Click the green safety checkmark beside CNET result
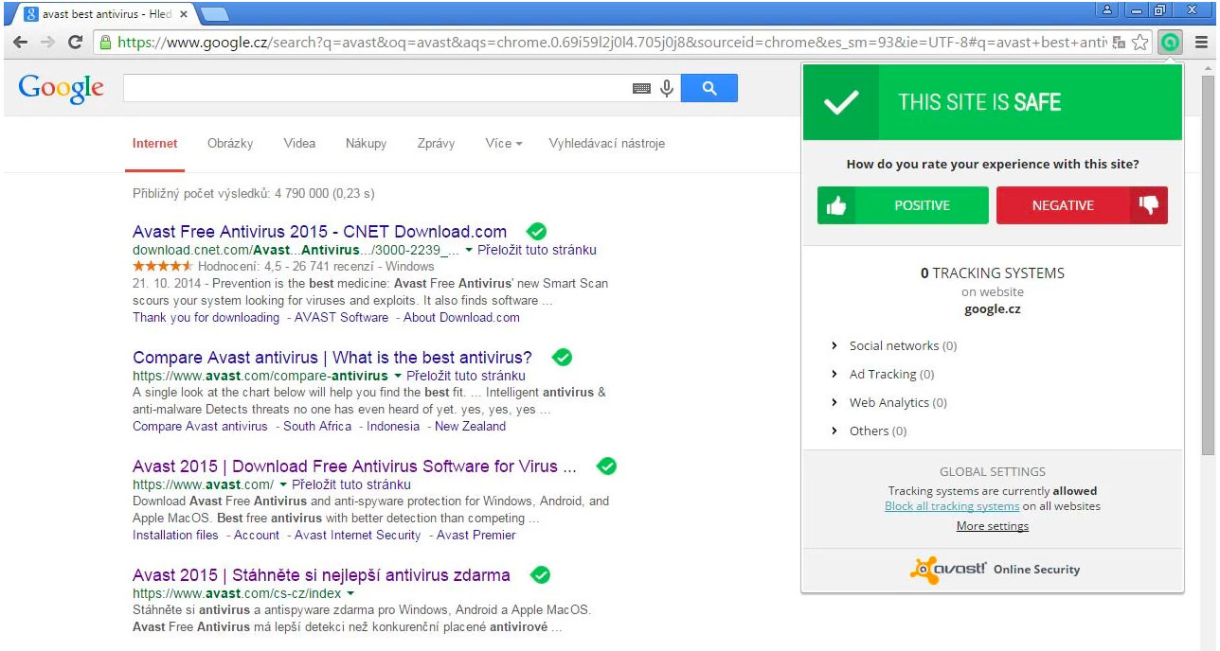Image resolution: width=1220 pixels, height=651 pixels. [536, 231]
